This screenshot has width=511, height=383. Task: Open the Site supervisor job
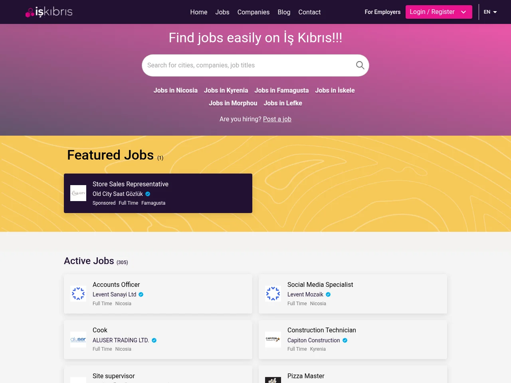[114, 376]
